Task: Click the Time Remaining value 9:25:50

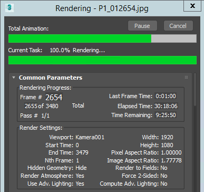Action: (x=166, y=115)
